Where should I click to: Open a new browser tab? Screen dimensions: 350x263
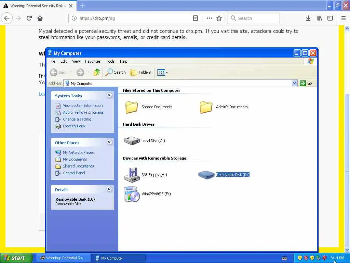click(x=82, y=6)
